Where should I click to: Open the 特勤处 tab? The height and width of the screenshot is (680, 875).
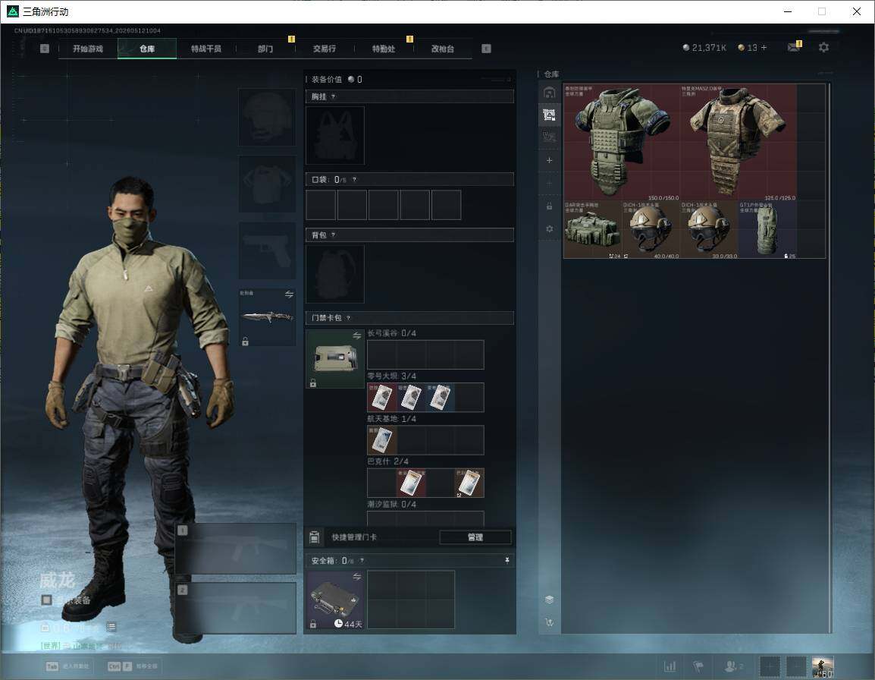(x=384, y=49)
